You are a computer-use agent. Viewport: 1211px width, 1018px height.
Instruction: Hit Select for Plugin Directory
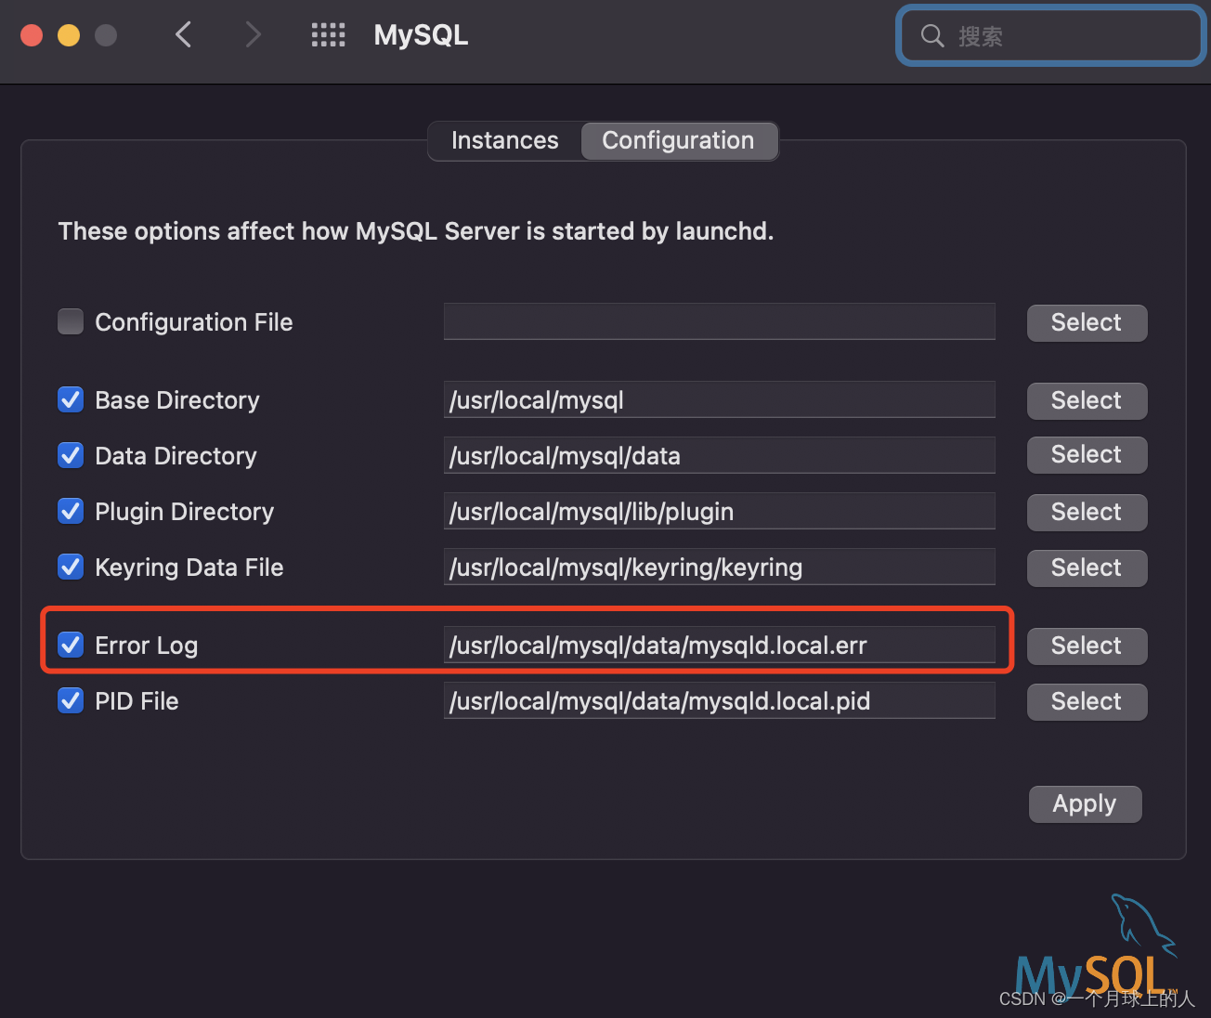pos(1087,512)
